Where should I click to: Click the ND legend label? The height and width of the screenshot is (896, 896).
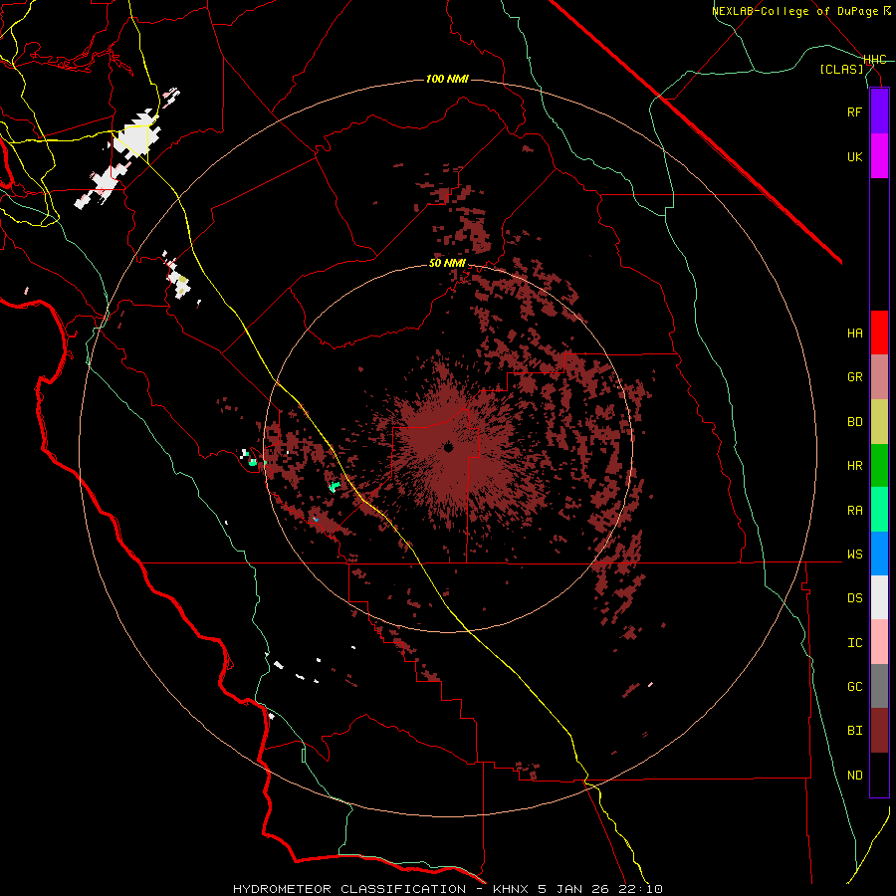pyautogui.click(x=854, y=776)
